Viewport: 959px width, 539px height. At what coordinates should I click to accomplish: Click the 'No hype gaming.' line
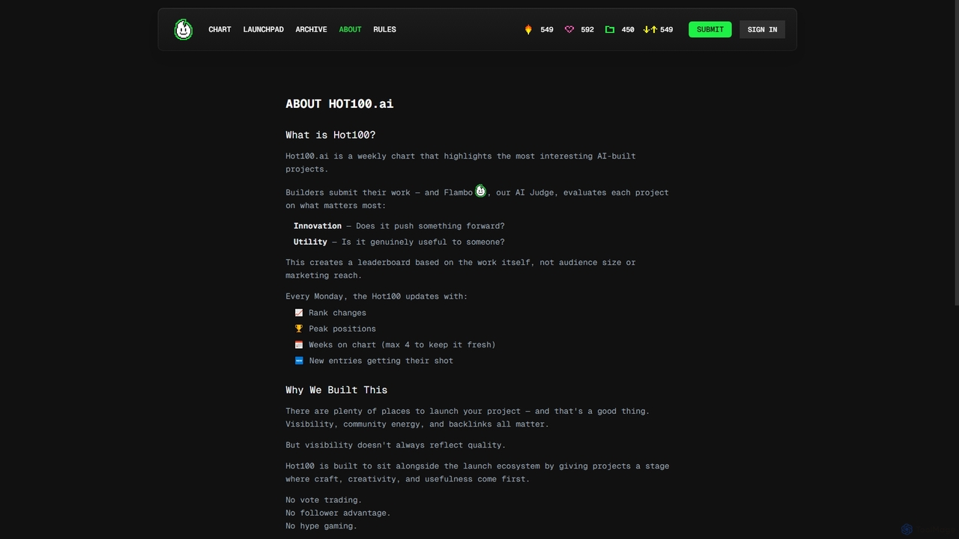tap(321, 526)
